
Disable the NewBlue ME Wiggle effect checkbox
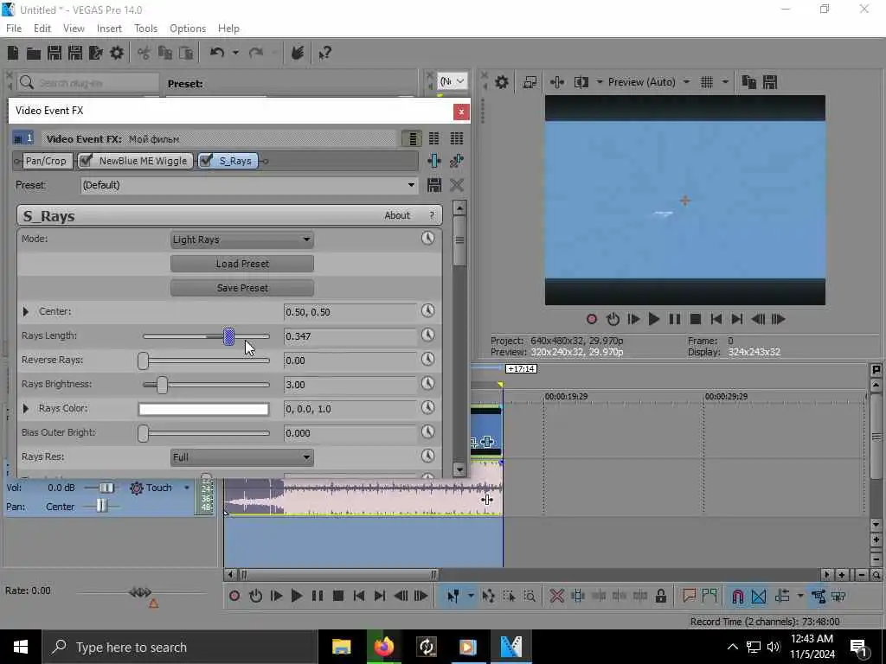86,161
